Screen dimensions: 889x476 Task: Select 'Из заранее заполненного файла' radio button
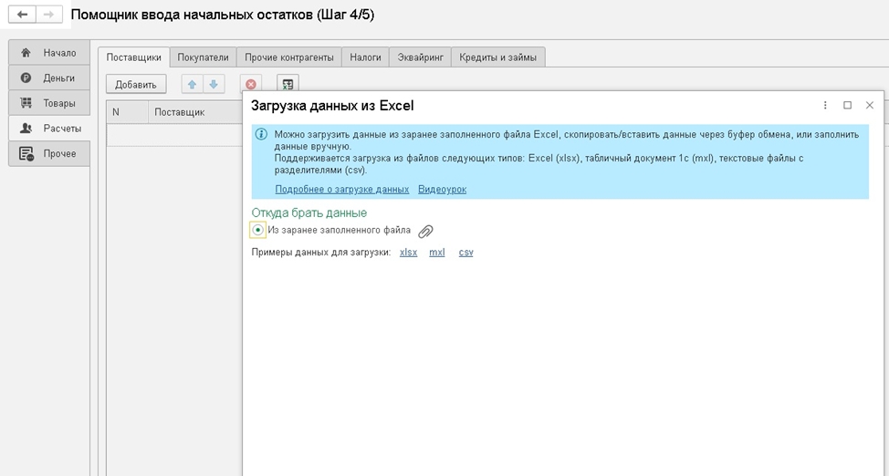click(x=257, y=230)
